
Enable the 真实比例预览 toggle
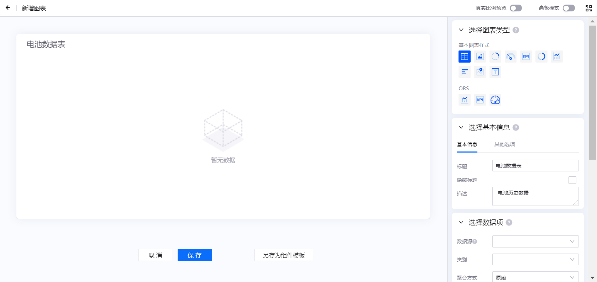(515, 8)
